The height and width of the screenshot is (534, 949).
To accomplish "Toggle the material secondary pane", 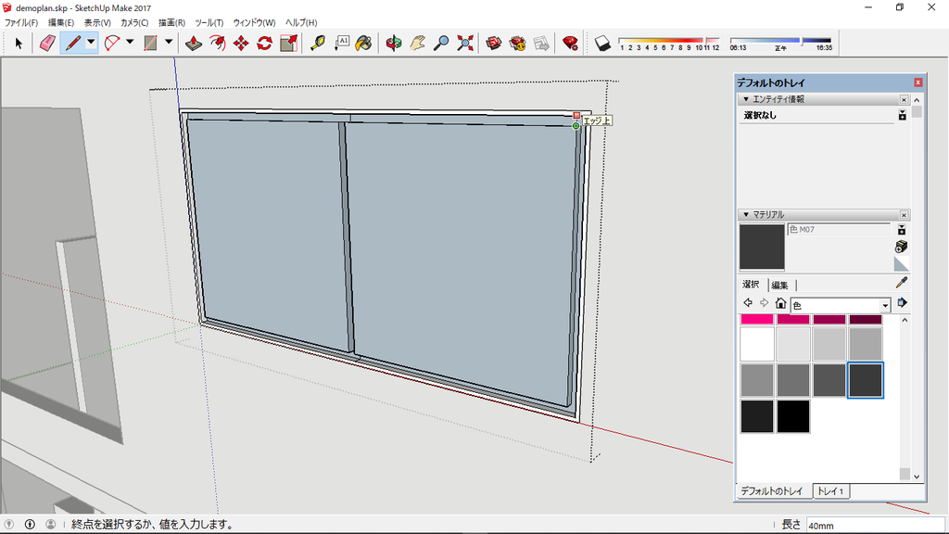I will click(x=902, y=230).
